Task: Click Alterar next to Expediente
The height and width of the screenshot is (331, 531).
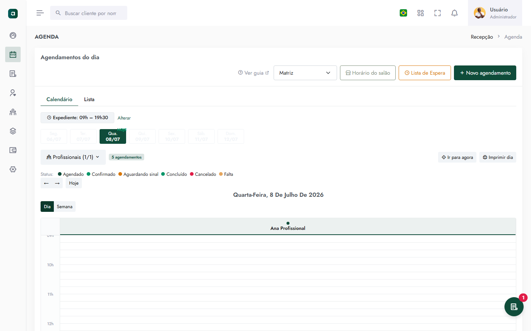Action: pos(124,118)
